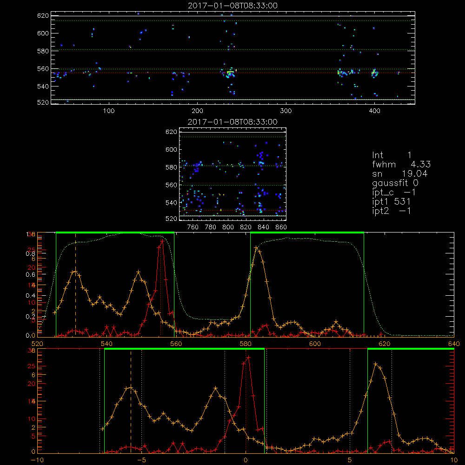
Task: Click the '-10' label on bottom axis
Action: click(37, 460)
